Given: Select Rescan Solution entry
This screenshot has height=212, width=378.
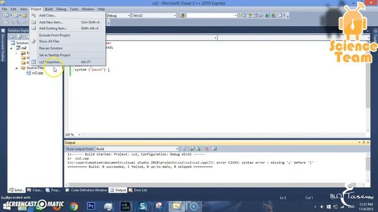Looking at the screenshot, I should click(x=68, y=48).
